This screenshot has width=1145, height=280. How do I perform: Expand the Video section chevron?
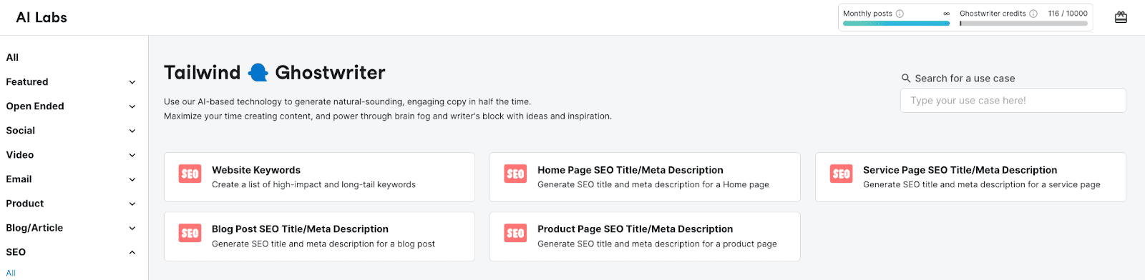pos(132,155)
